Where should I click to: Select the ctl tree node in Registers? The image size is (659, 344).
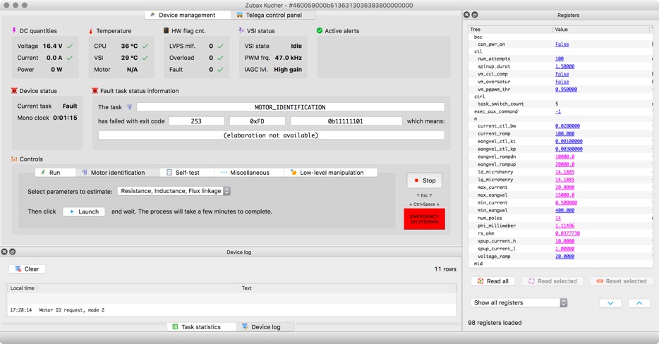478,51
